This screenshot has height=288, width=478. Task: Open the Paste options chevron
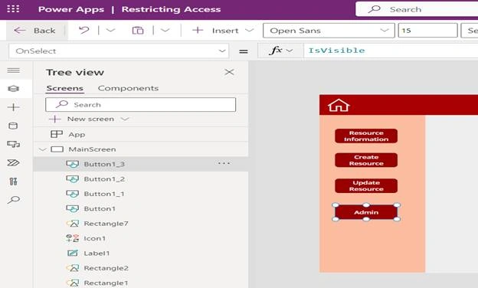(165, 30)
